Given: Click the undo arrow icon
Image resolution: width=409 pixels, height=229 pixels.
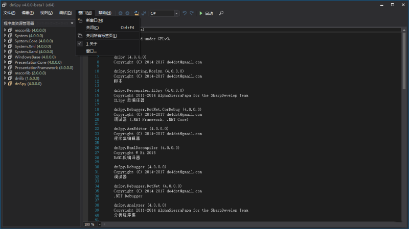Looking at the screenshot, I should 185,13.
